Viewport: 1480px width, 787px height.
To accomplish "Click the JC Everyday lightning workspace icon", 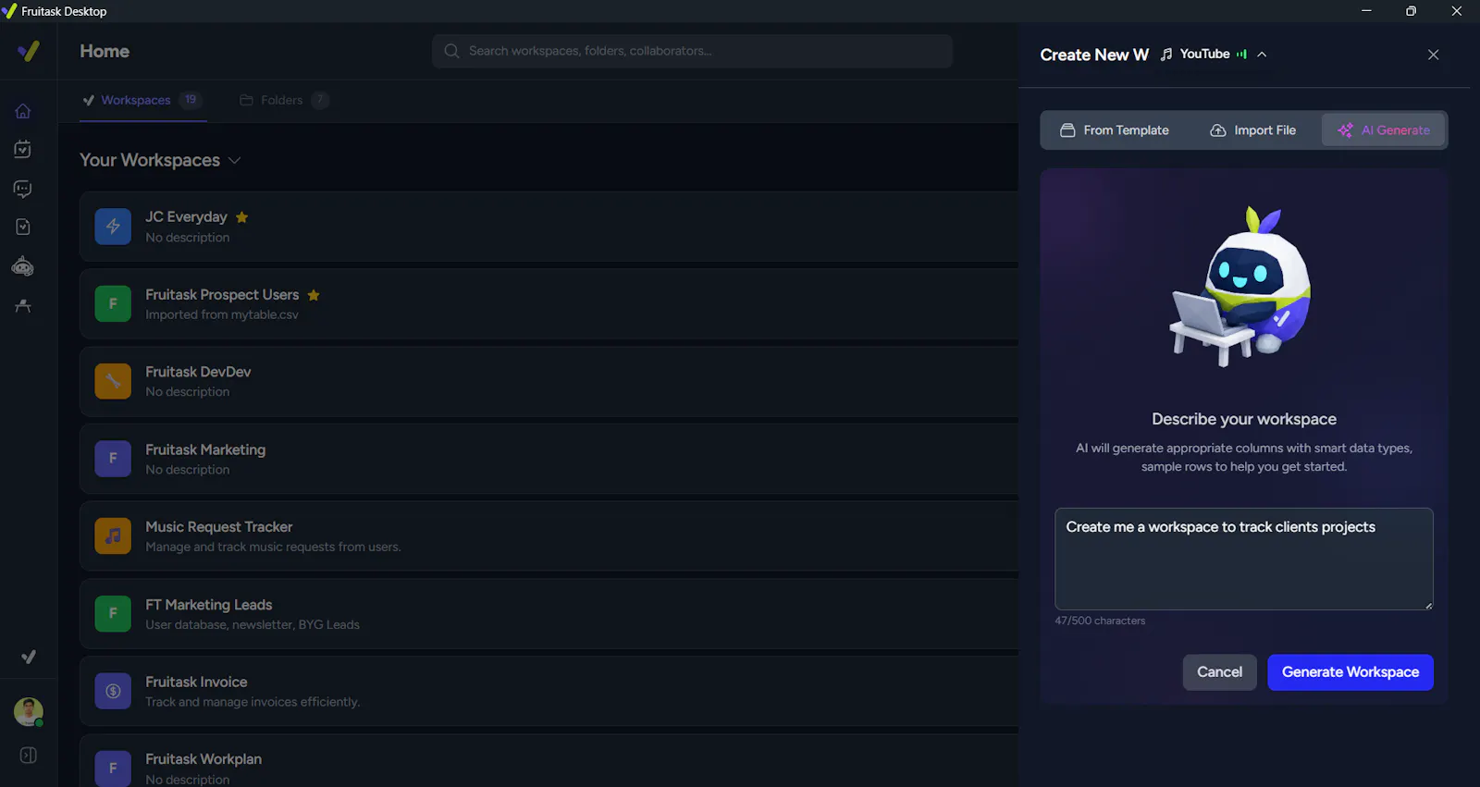I will pos(113,227).
